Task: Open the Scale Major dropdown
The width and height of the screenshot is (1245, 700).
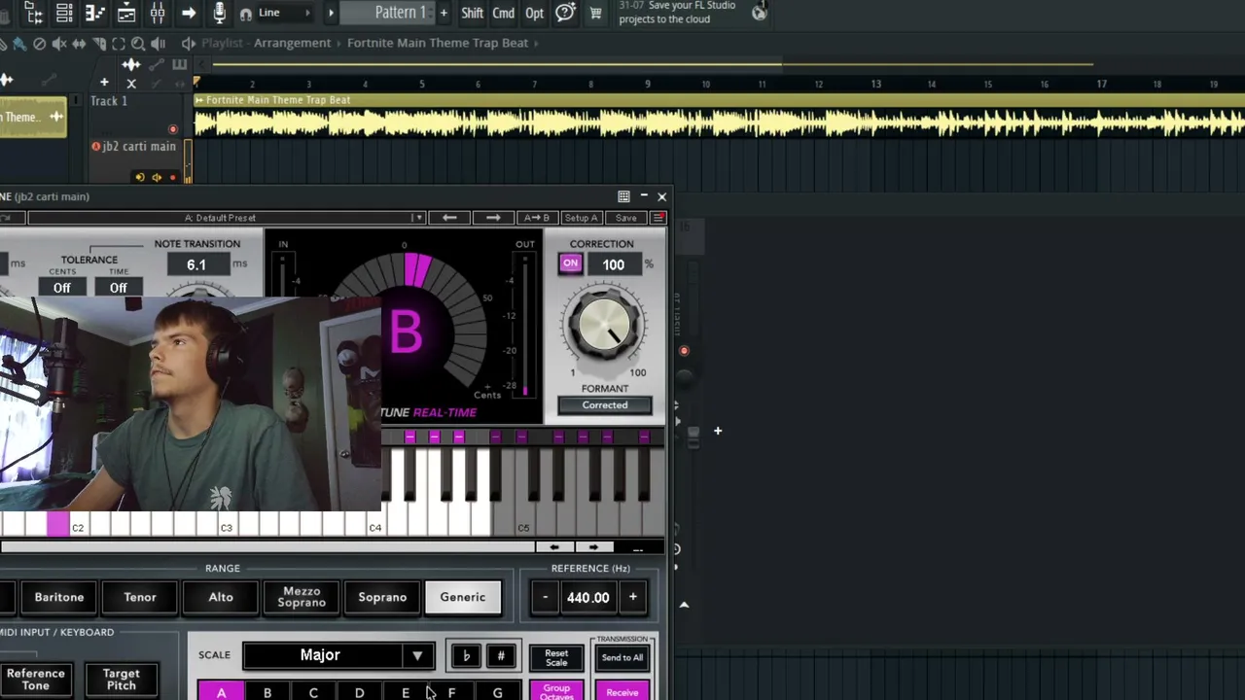Action: 338,655
